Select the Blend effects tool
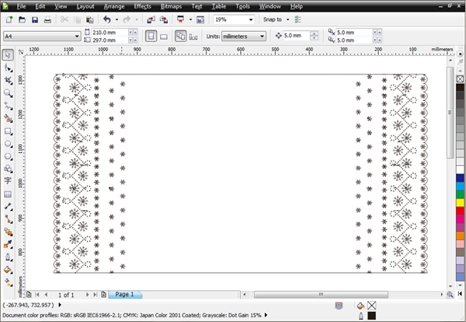466x322 pixels. click(8, 232)
